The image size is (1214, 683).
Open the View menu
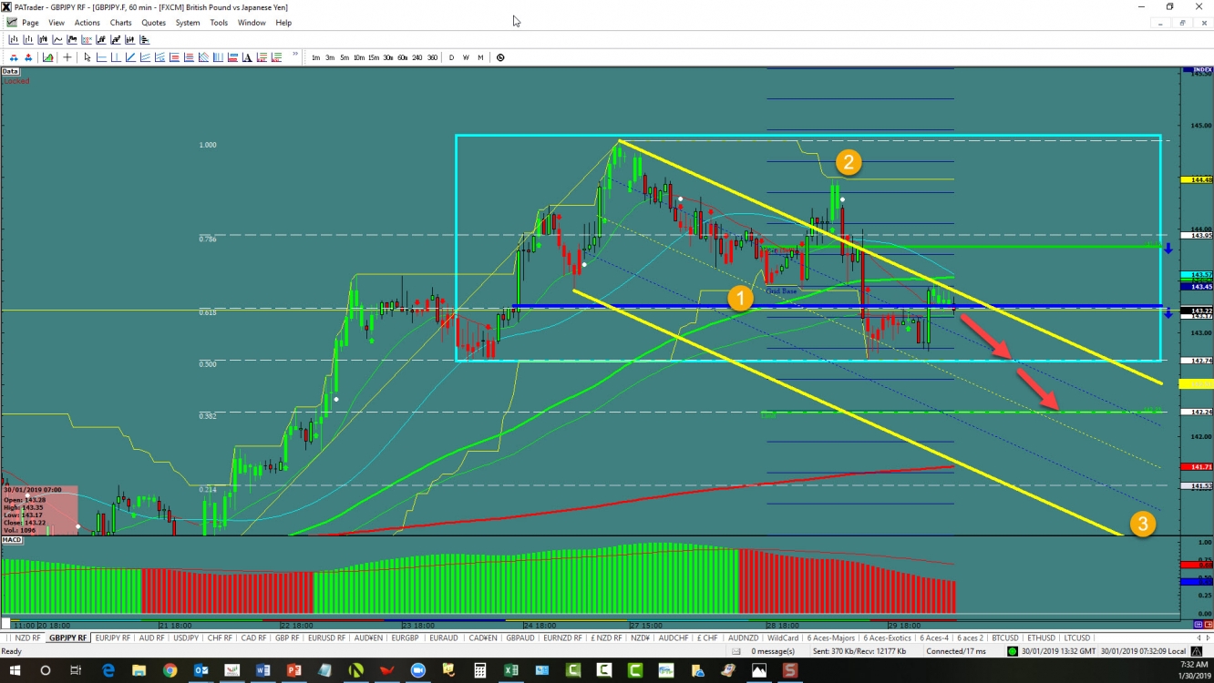pyautogui.click(x=57, y=23)
